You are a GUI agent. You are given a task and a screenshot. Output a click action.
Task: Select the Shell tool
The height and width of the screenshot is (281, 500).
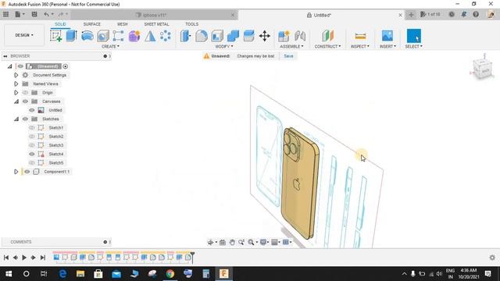click(x=217, y=36)
